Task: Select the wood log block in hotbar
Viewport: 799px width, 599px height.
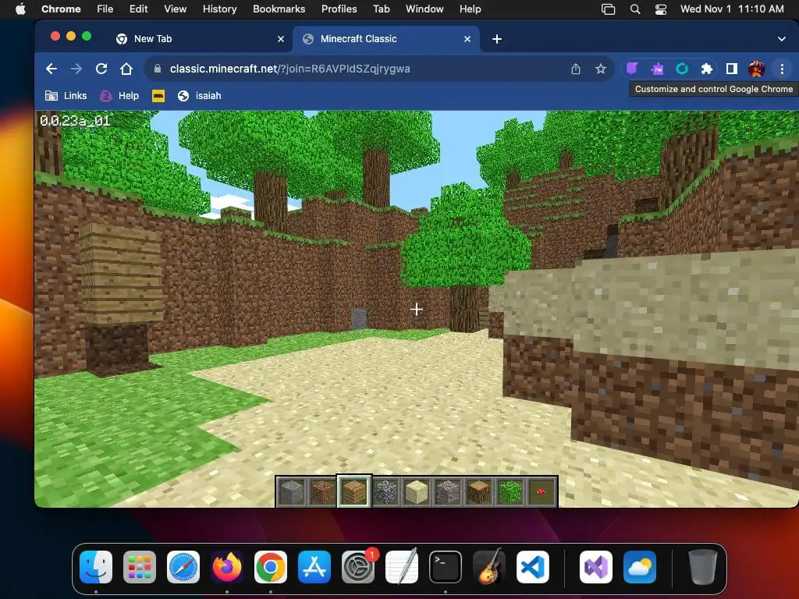Action: click(479, 491)
